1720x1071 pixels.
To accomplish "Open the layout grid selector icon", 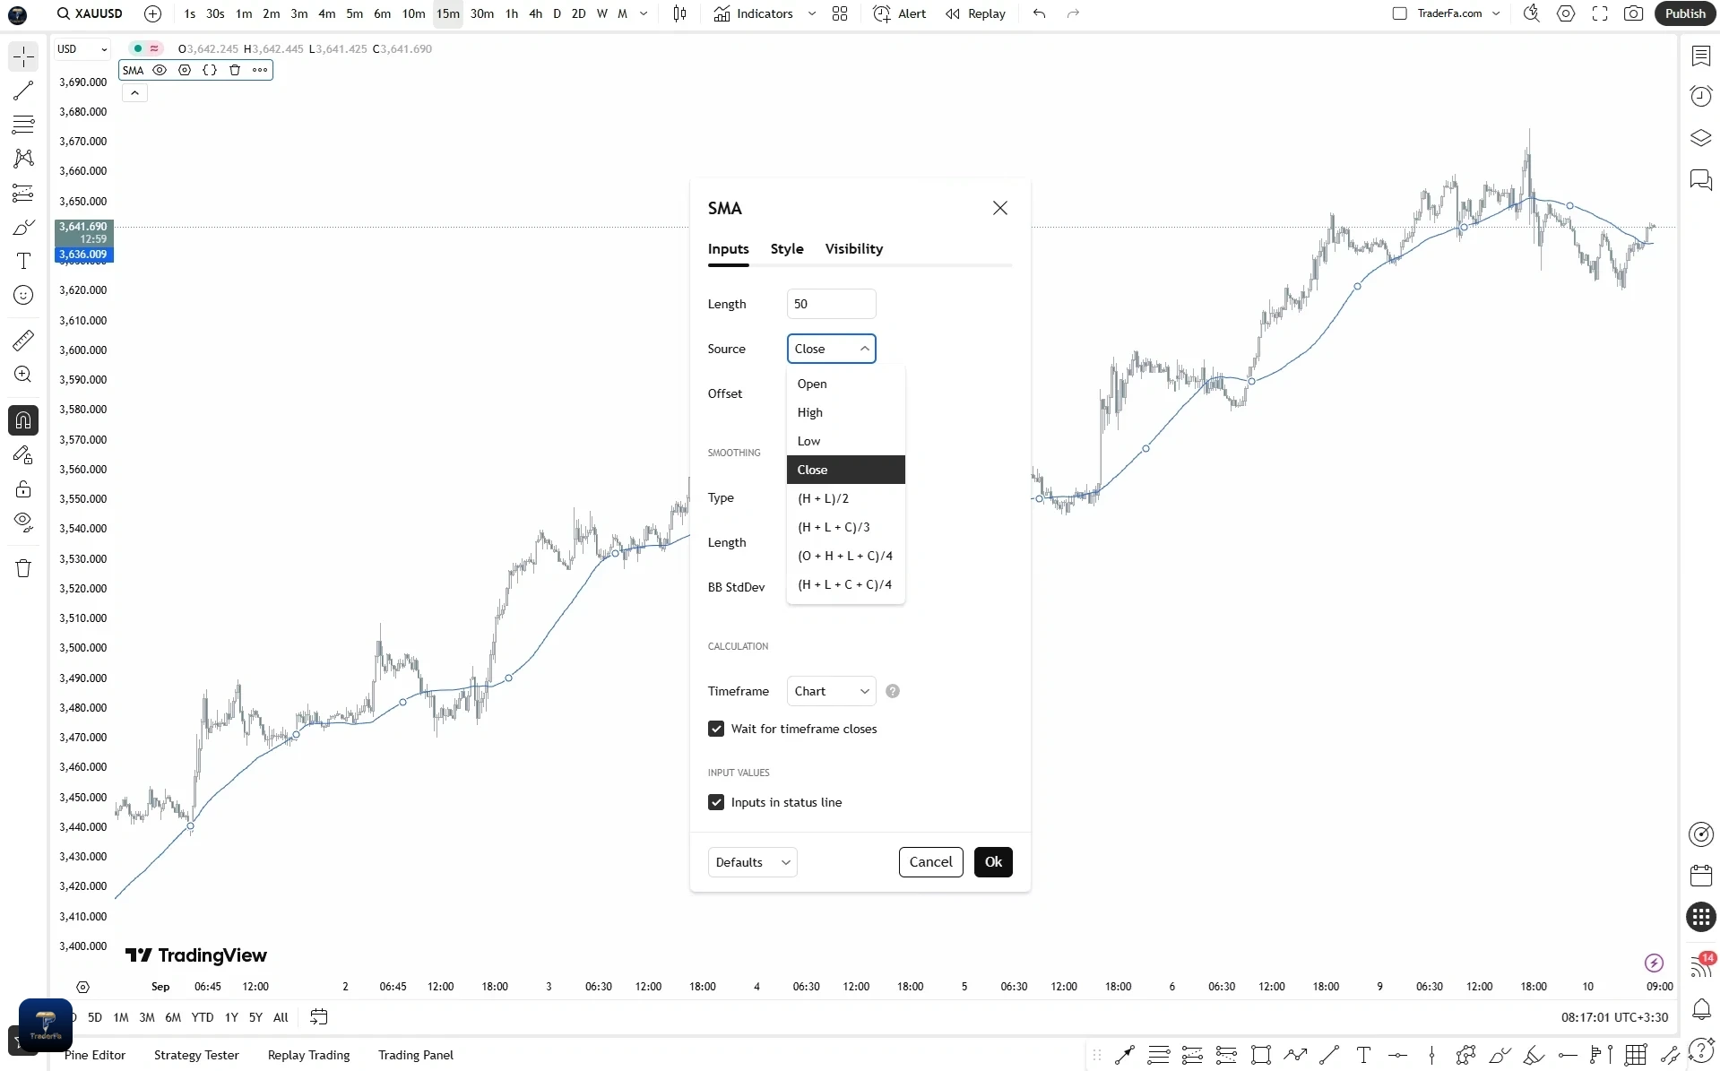I will click(840, 13).
